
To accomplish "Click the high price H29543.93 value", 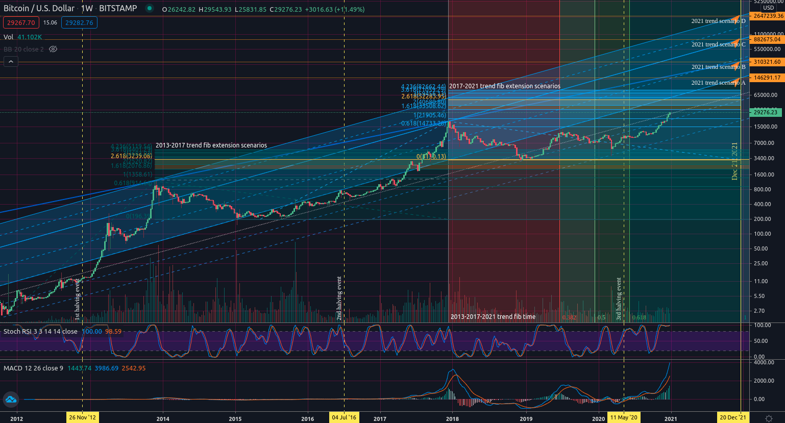I will tap(215, 10).
